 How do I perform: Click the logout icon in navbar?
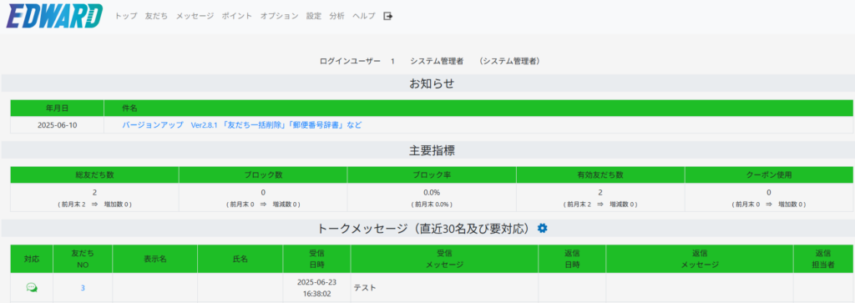(x=387, y=16)
